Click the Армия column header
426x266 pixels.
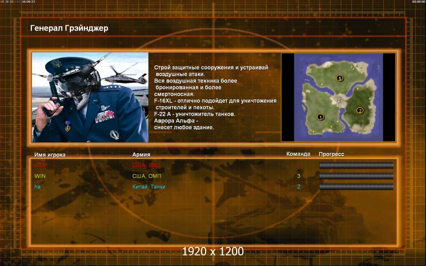(141, 154)
